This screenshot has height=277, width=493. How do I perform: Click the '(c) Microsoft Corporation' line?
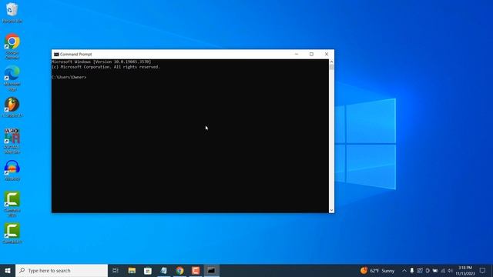(106, 67)
